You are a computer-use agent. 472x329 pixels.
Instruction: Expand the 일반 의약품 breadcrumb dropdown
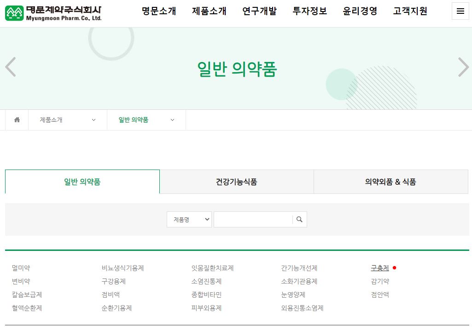point(146,119)
